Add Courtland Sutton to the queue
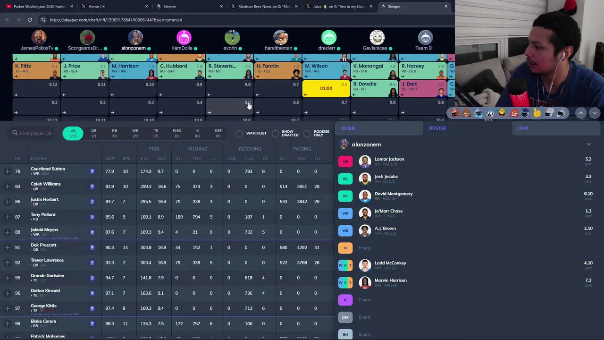Viewport: 604px width, 340px height. [x=8, y=171]
